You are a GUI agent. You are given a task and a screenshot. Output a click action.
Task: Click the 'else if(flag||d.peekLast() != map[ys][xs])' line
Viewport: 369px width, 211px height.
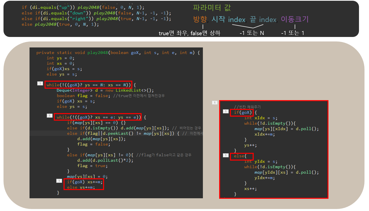pyautogui.click(x=123, y=133)
